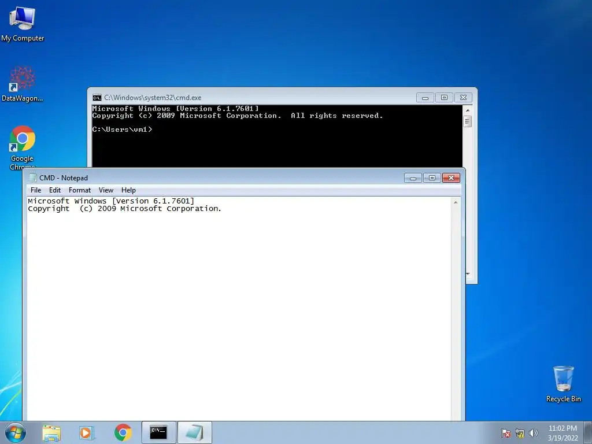Launch Chrome from the taskbar
592x444 pixels.
point(123,432)
